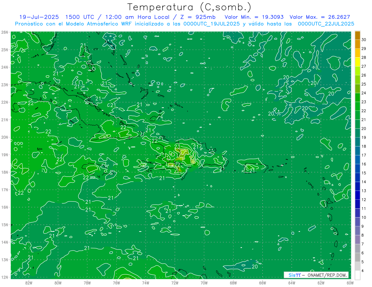The width and height of the screenshot is (372, 287).
Task: Click the 66W longitude axis label
Action: (263, 282)
